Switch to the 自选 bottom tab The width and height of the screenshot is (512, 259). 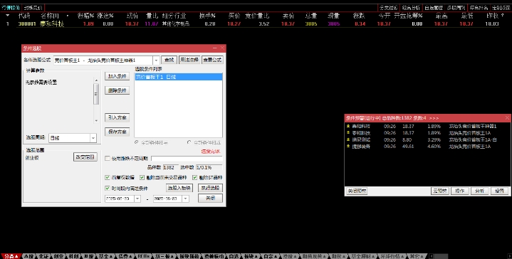(234, 256)
